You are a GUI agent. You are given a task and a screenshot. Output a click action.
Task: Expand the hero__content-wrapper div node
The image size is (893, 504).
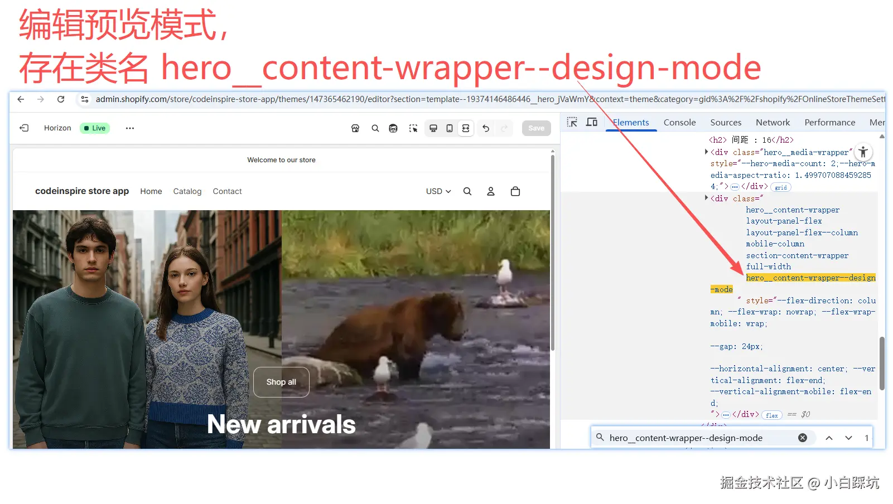coord(707,198)
